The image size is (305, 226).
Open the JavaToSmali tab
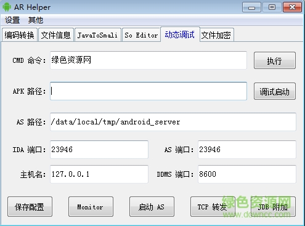pyautogui.click(x=98, y=35)
